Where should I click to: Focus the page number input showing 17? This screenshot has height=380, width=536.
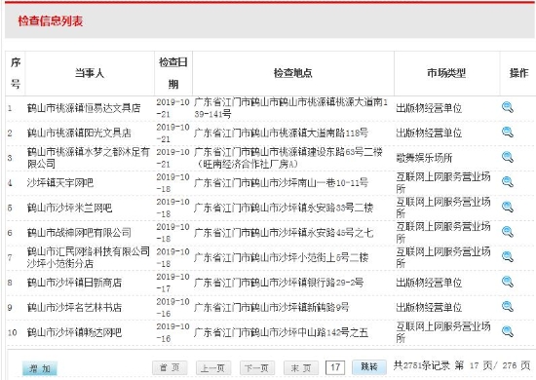(335, 367)
